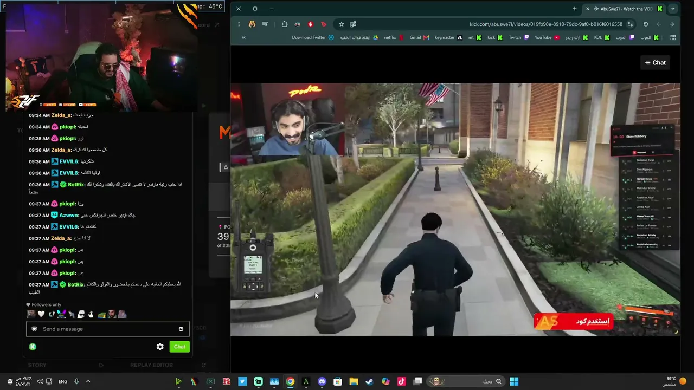Open chat settings gear icon
Viewport: 694px width, 390px height.
160,347
